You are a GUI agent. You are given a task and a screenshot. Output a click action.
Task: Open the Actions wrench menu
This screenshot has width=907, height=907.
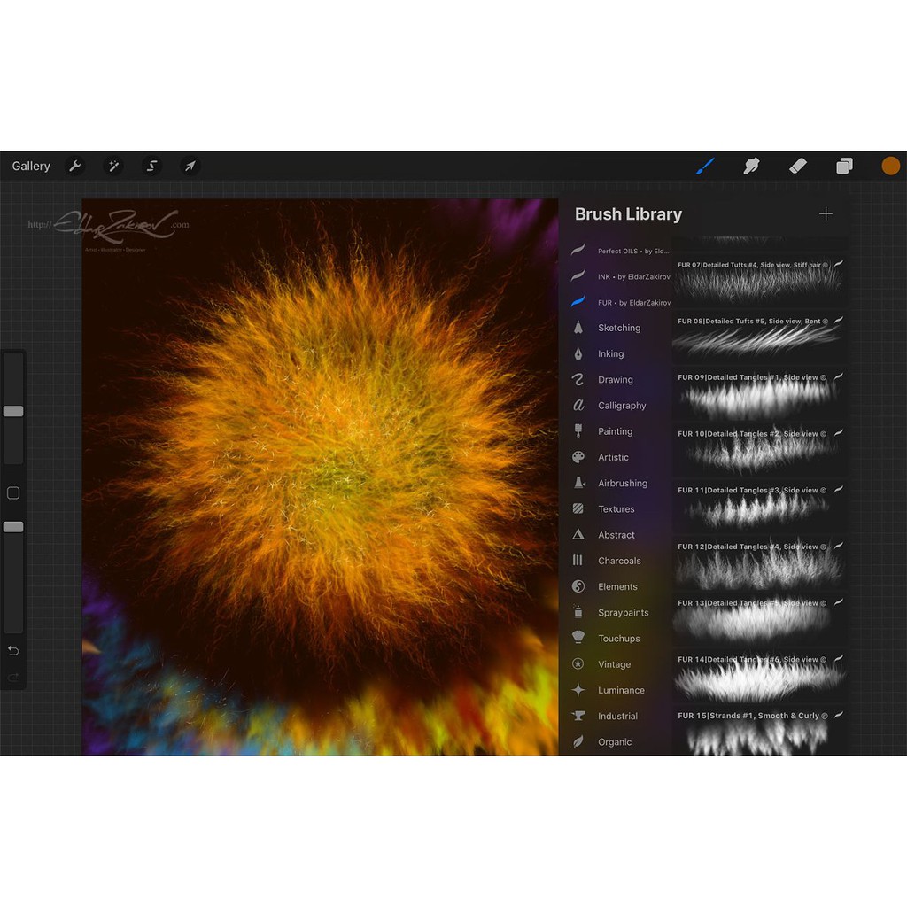point(76,166)
